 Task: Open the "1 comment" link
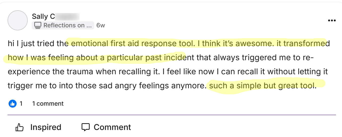click(x=48, y=103)
